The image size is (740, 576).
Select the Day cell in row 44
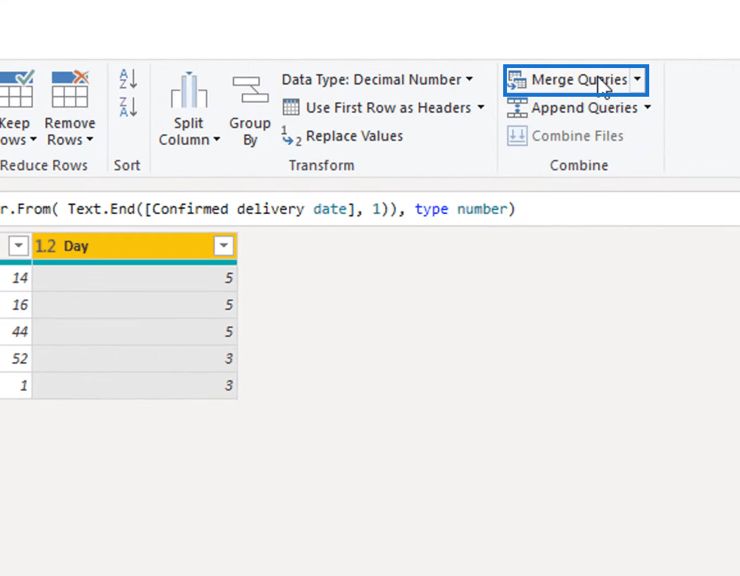(135, 332)
